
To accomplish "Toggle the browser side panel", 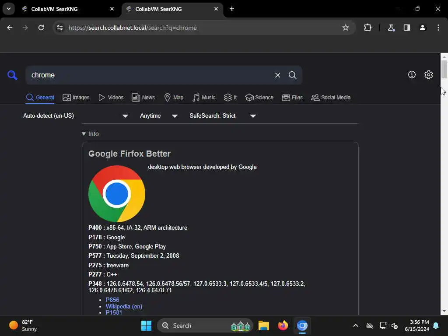I will point(407,28).
